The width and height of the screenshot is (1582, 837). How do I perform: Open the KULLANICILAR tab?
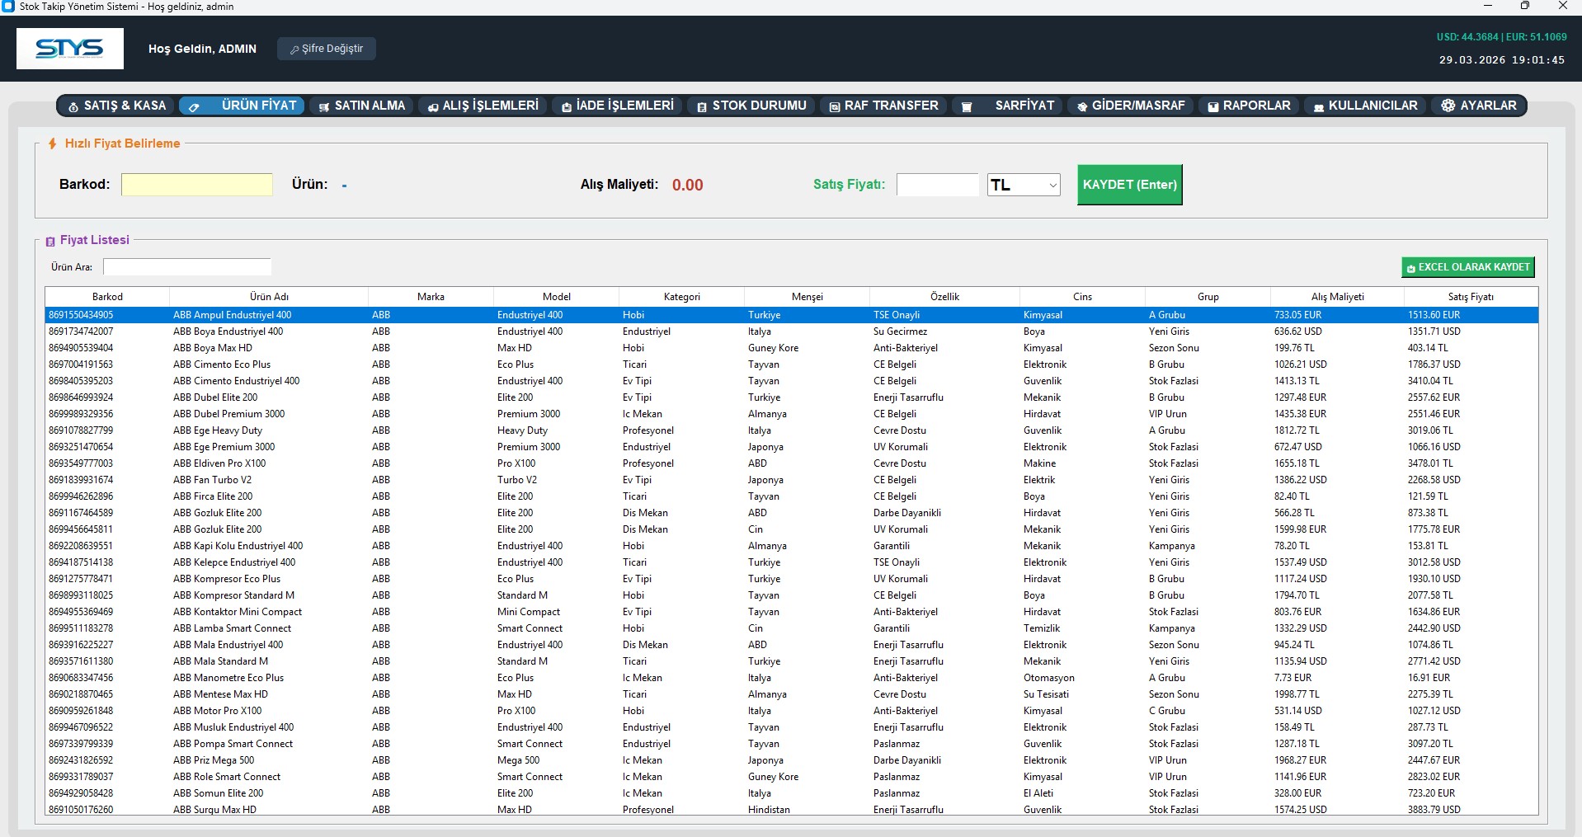pyautogui.click(x=1365, y=106)
